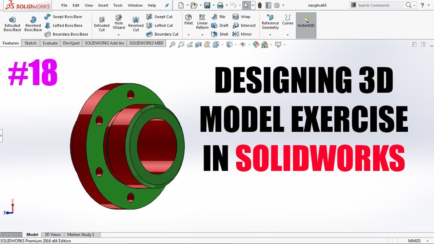Image resolution: width=434 pixels, height=244 pixels.
Task: Select the Rib tool
Action: (218, 17)
